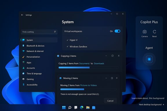Open taskbar Search
Screen dimensions: 167x111
pos(70,108)
